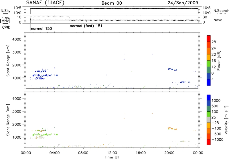Click the 3000 tick on velocity panel
This screenshot has height=159, width=229.
[17, 111]
